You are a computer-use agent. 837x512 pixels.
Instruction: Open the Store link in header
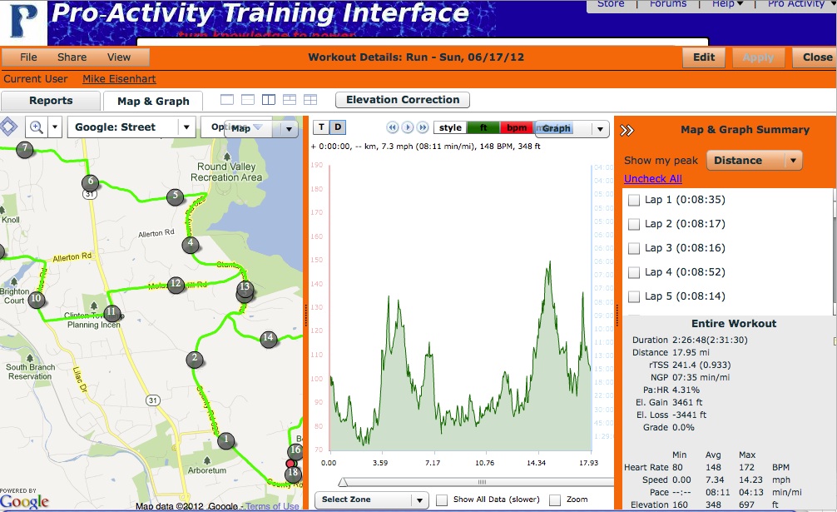[x=611, y=4]
